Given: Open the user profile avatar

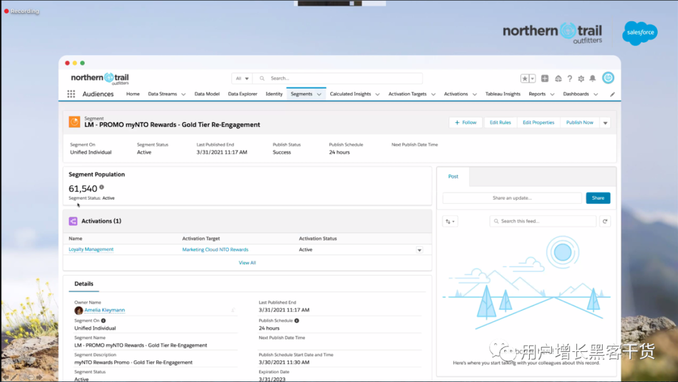Looking at the screenshot, I should click(608, 78).
